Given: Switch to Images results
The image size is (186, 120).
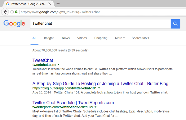Looking at the screenshot, I should [x=49, y=38].
